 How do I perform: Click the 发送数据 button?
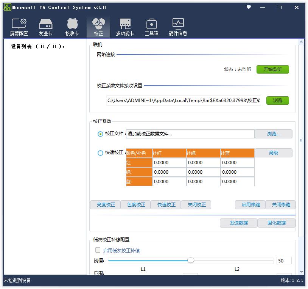point(239,223)
